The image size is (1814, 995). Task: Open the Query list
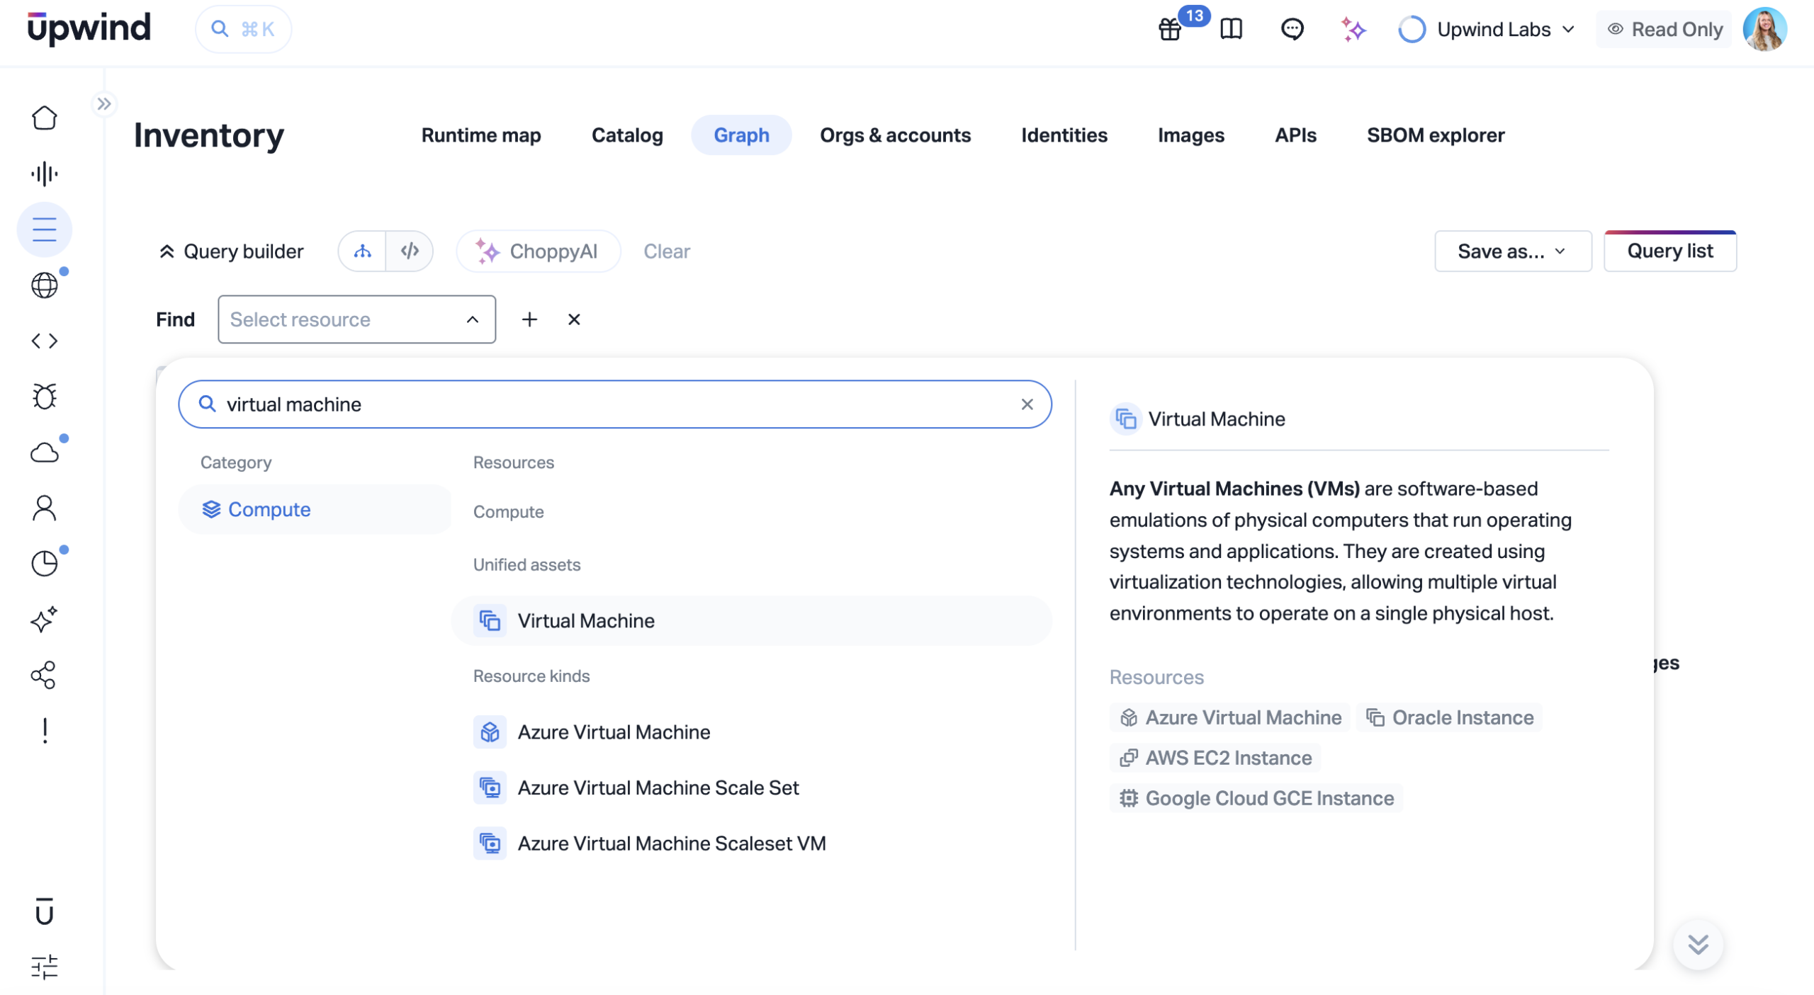click(x=1669, y=251)
